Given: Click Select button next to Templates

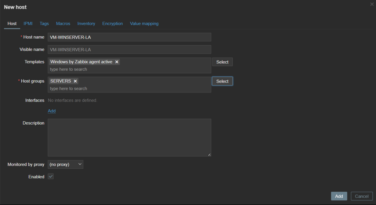Looking at the screenshot, I should pos(222,62).
